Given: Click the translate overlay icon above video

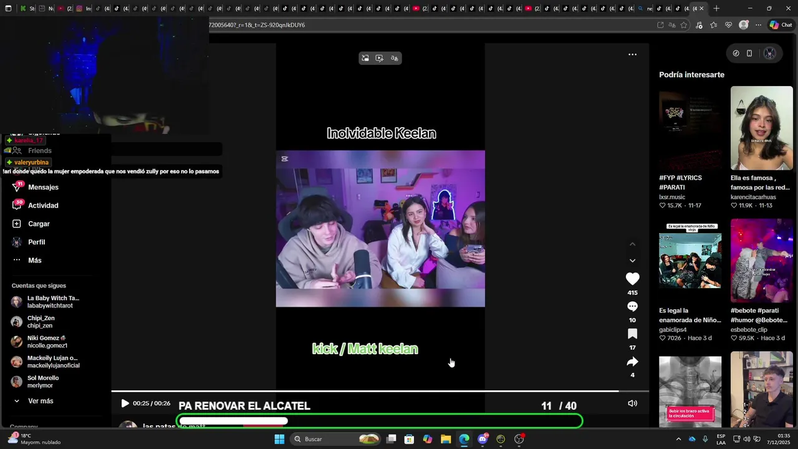Looking at the screenshot, I should click(x=394, y=58).
